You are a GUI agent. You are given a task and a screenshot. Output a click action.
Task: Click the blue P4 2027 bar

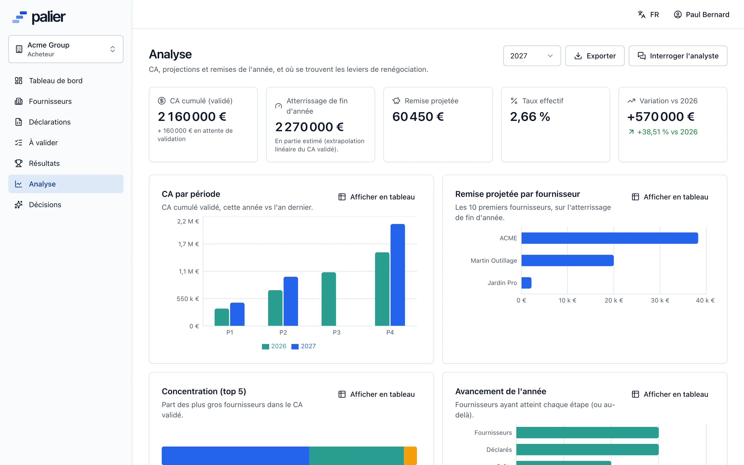point(398,275)
